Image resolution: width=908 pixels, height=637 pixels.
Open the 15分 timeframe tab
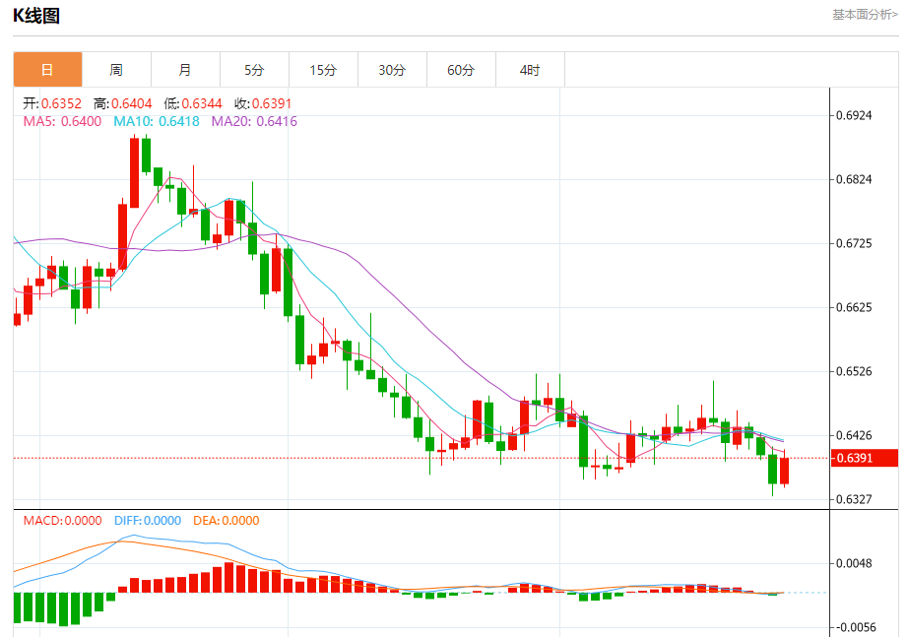pyautogui.click(x=323, y=70)
